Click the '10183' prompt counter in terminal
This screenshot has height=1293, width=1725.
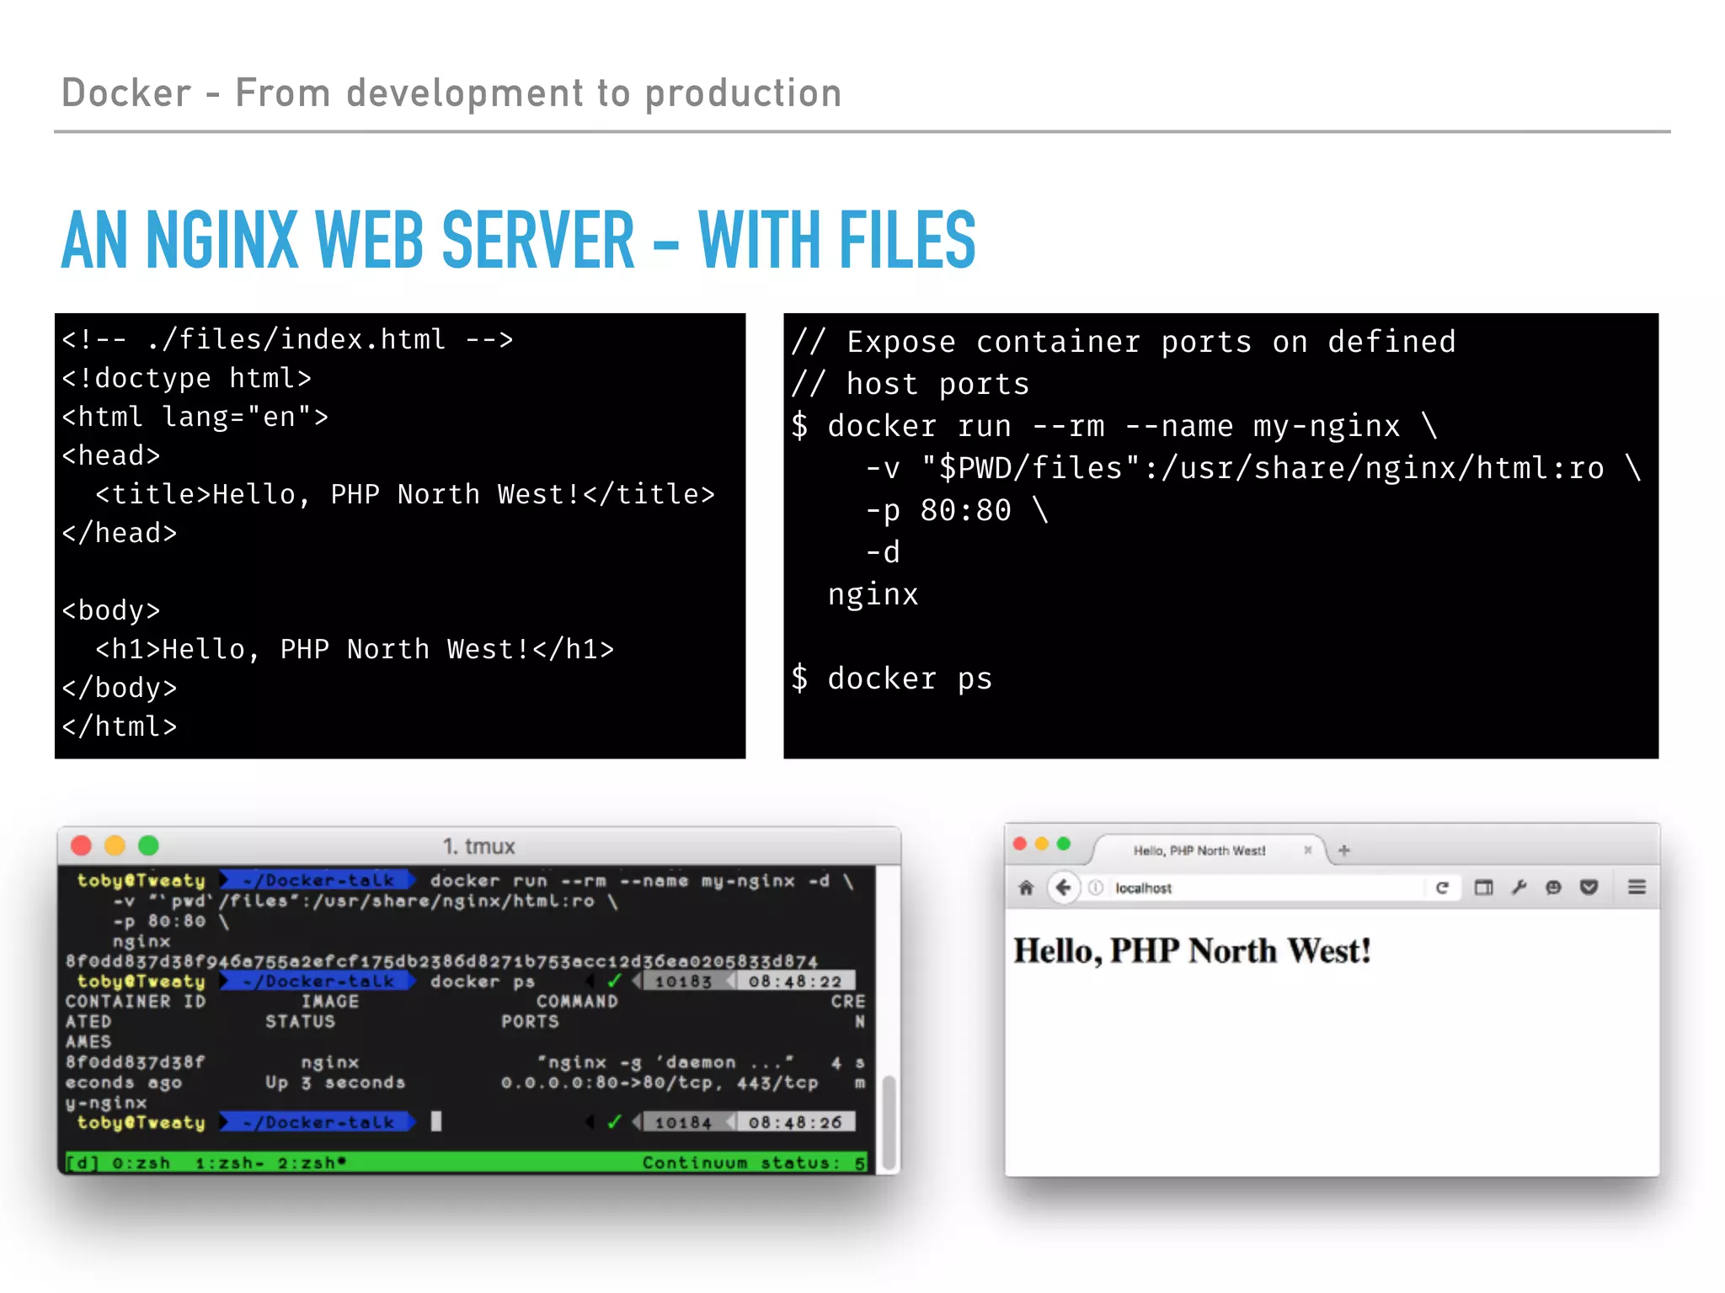pos(683,982)
